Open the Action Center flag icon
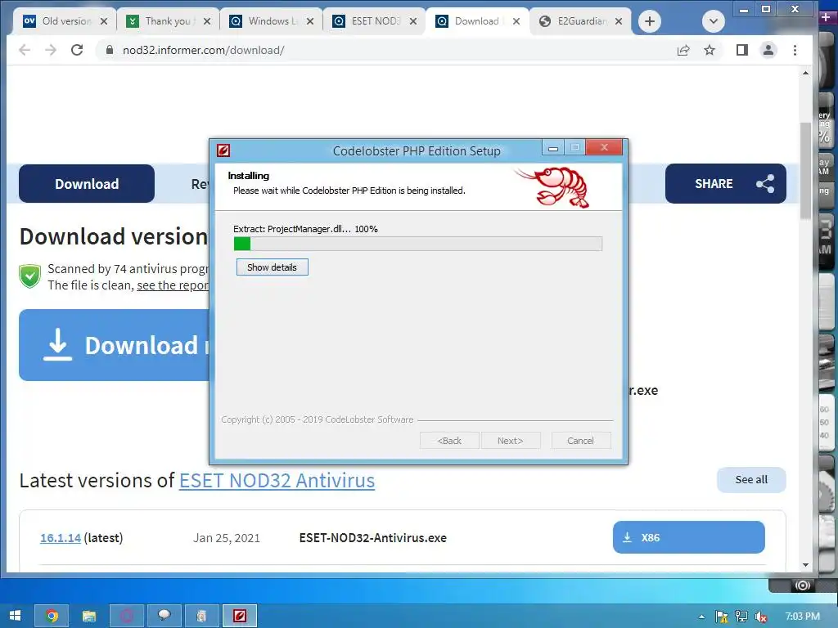Viewport: 838px width, 628px height. coord(722,617)
